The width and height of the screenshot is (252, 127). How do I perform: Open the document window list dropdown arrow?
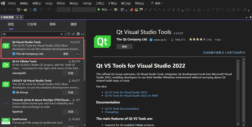coord(247,17)
